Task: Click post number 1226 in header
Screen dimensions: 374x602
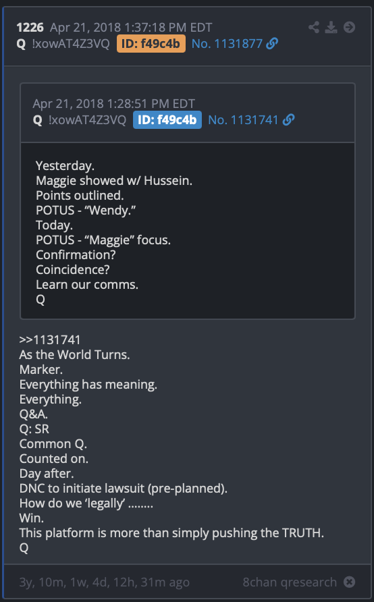Action: coord(30,28)
